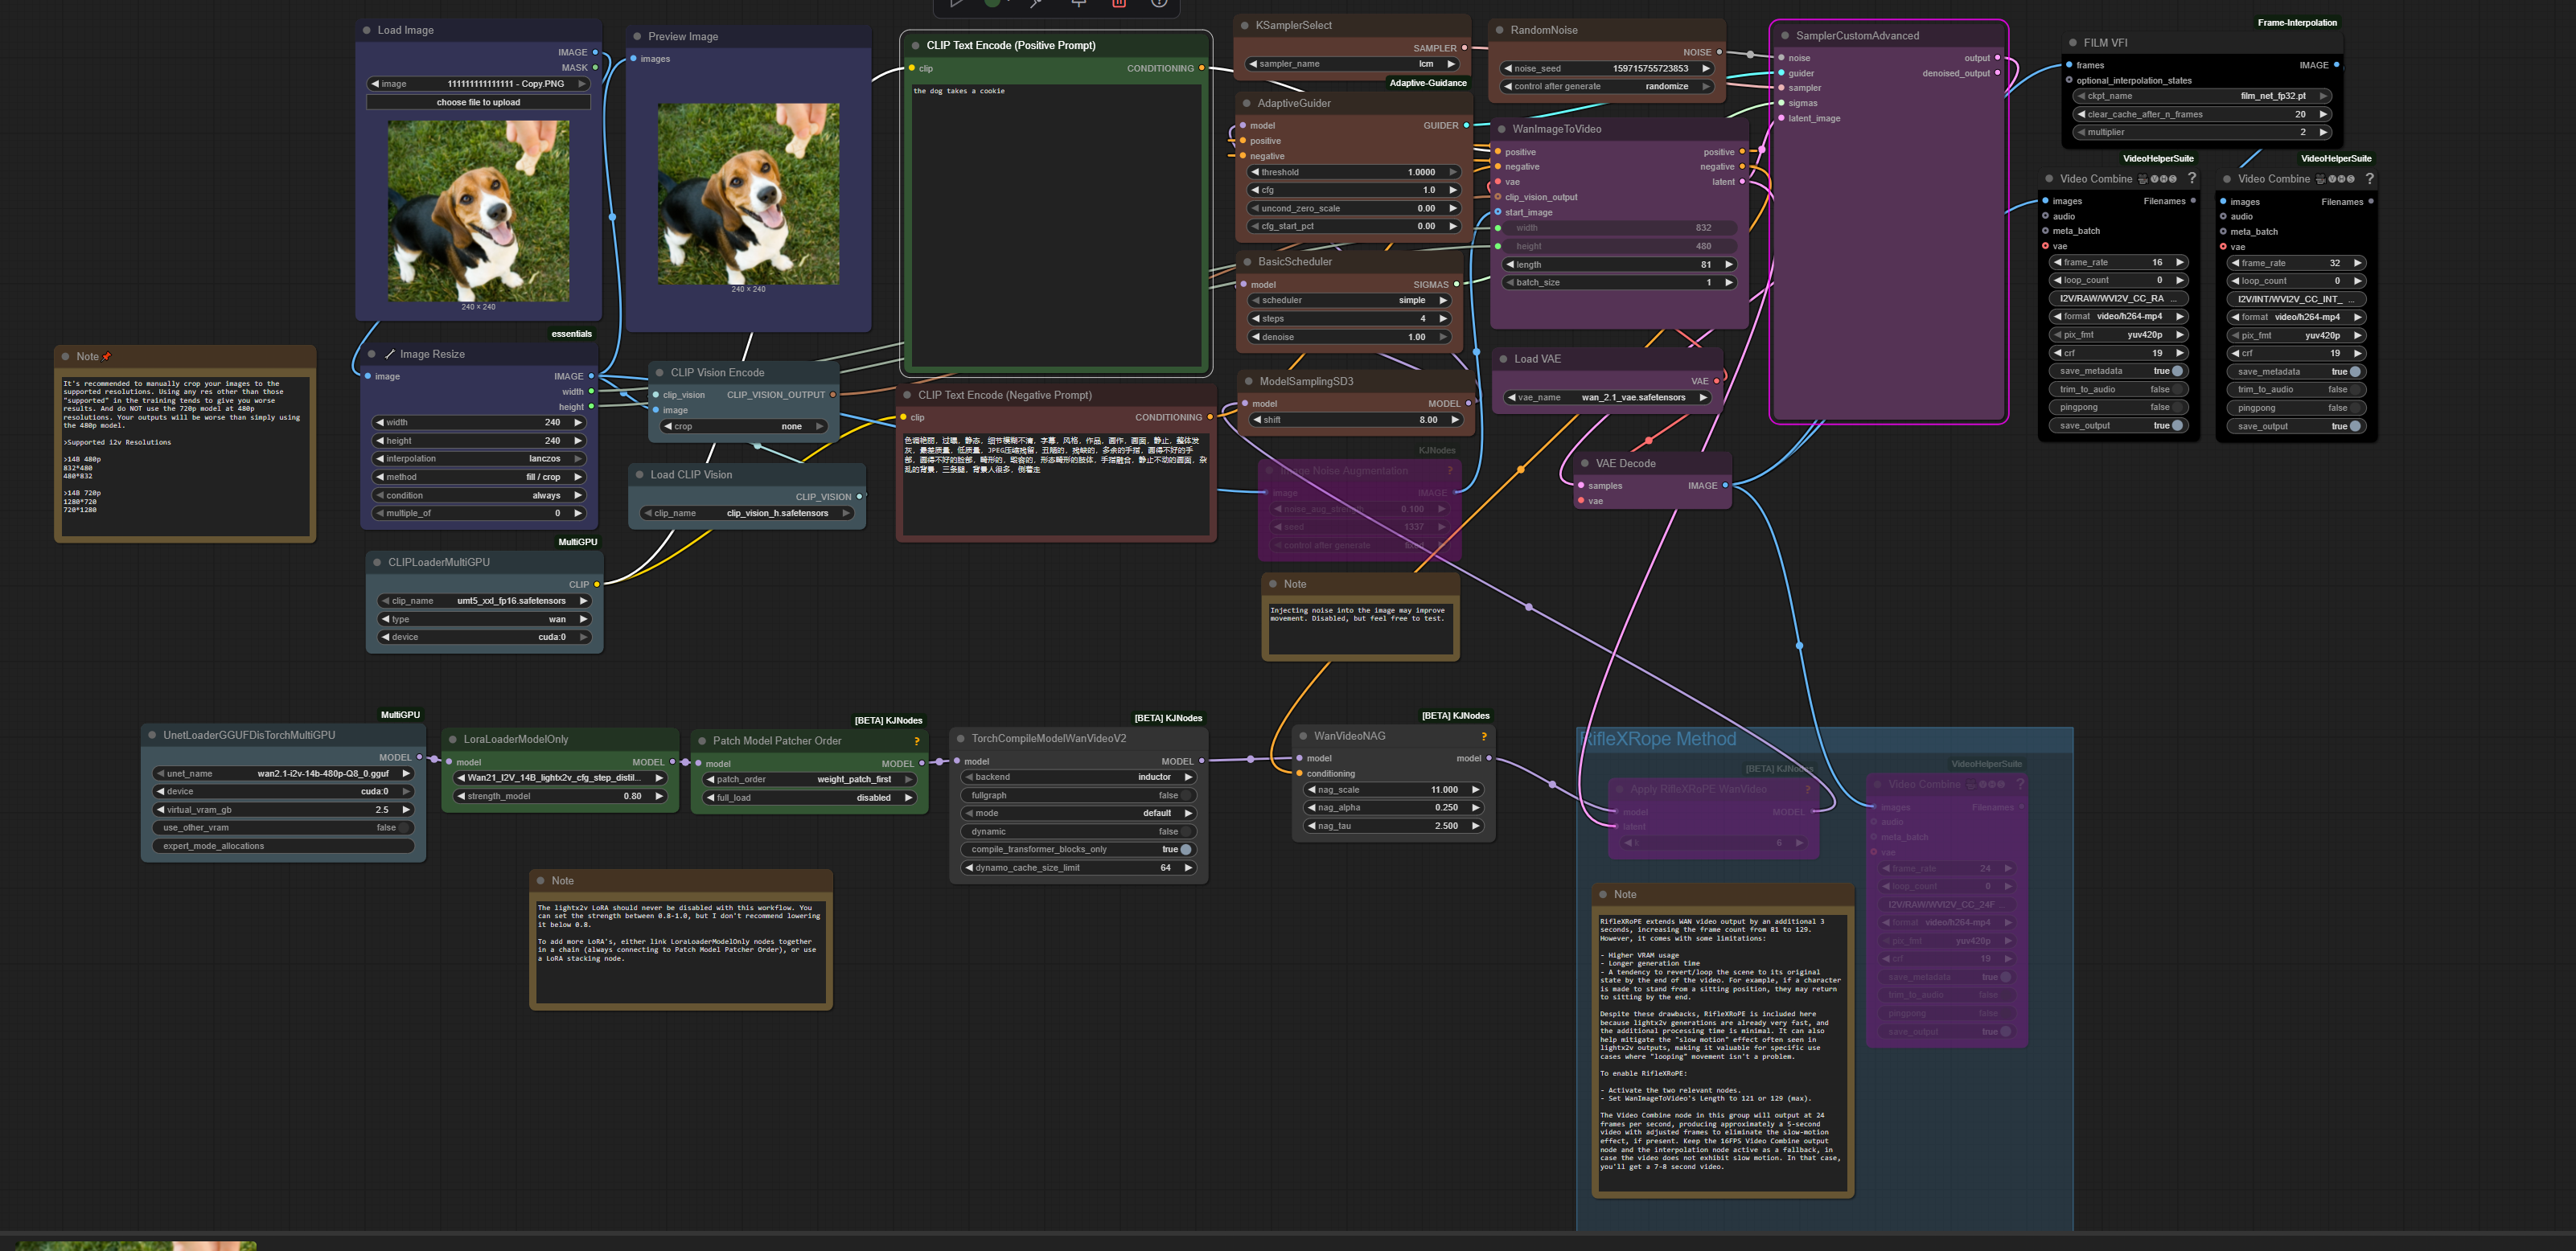Click the choose file to upload button

(x=478, y=102)
